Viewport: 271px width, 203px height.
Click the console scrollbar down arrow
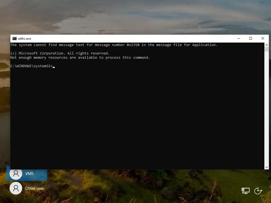pyautogui.click(x=267, y=167)
